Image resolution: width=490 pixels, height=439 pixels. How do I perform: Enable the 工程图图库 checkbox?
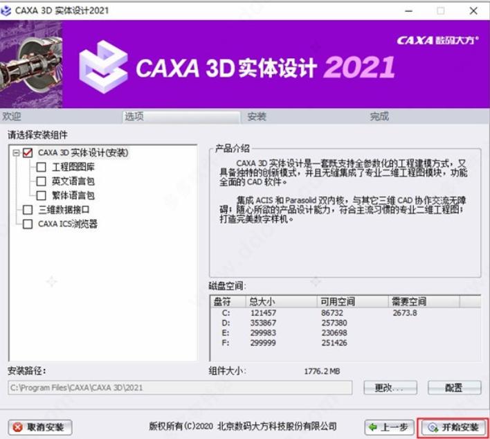click(42, 168)
